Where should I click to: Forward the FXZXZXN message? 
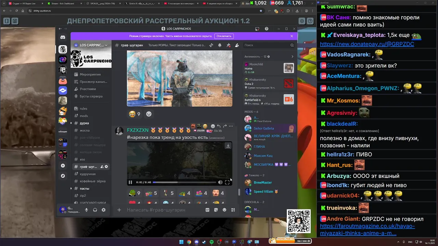[x=225, y=126]
